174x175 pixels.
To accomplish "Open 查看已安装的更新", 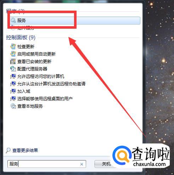I will 34,62.
